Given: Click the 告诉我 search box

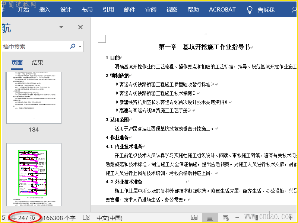Looking at the screenshot, I should pos(266,10).
